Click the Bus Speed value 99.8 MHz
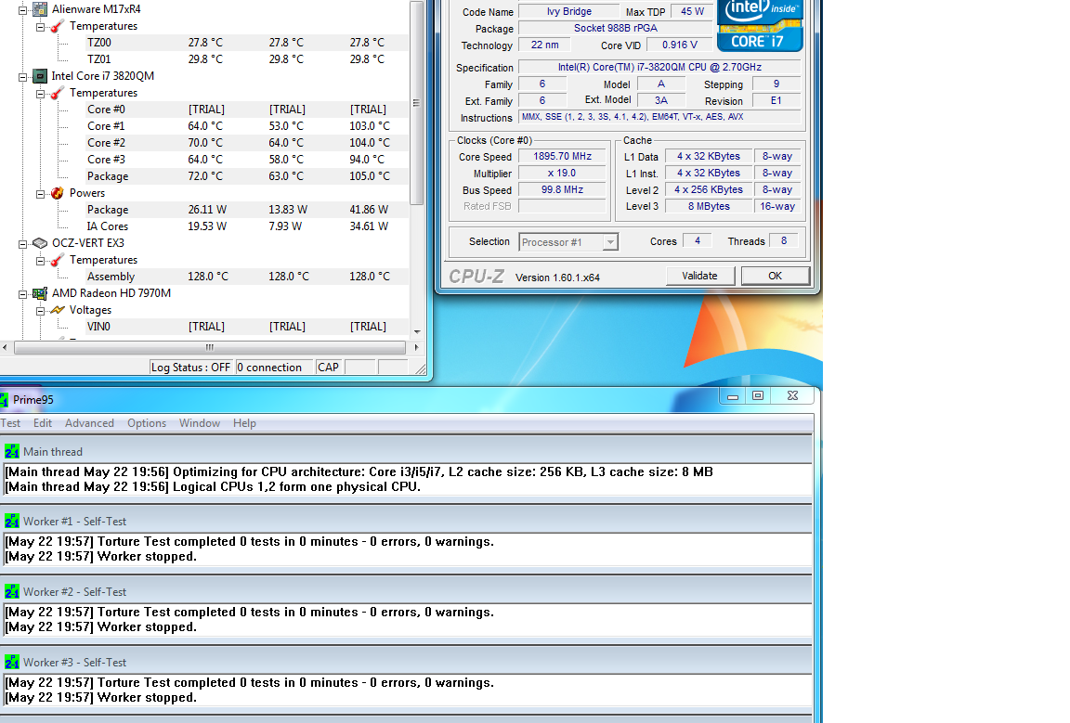 [562, 189]
